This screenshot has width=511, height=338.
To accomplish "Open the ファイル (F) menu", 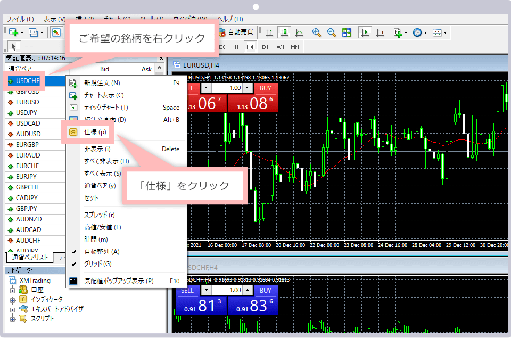I will coord(20,19).
